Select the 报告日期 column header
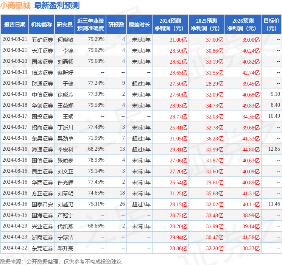 [14, 25]
